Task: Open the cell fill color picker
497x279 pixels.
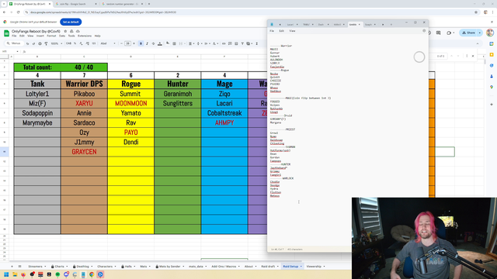Action: tap(168, 43)
